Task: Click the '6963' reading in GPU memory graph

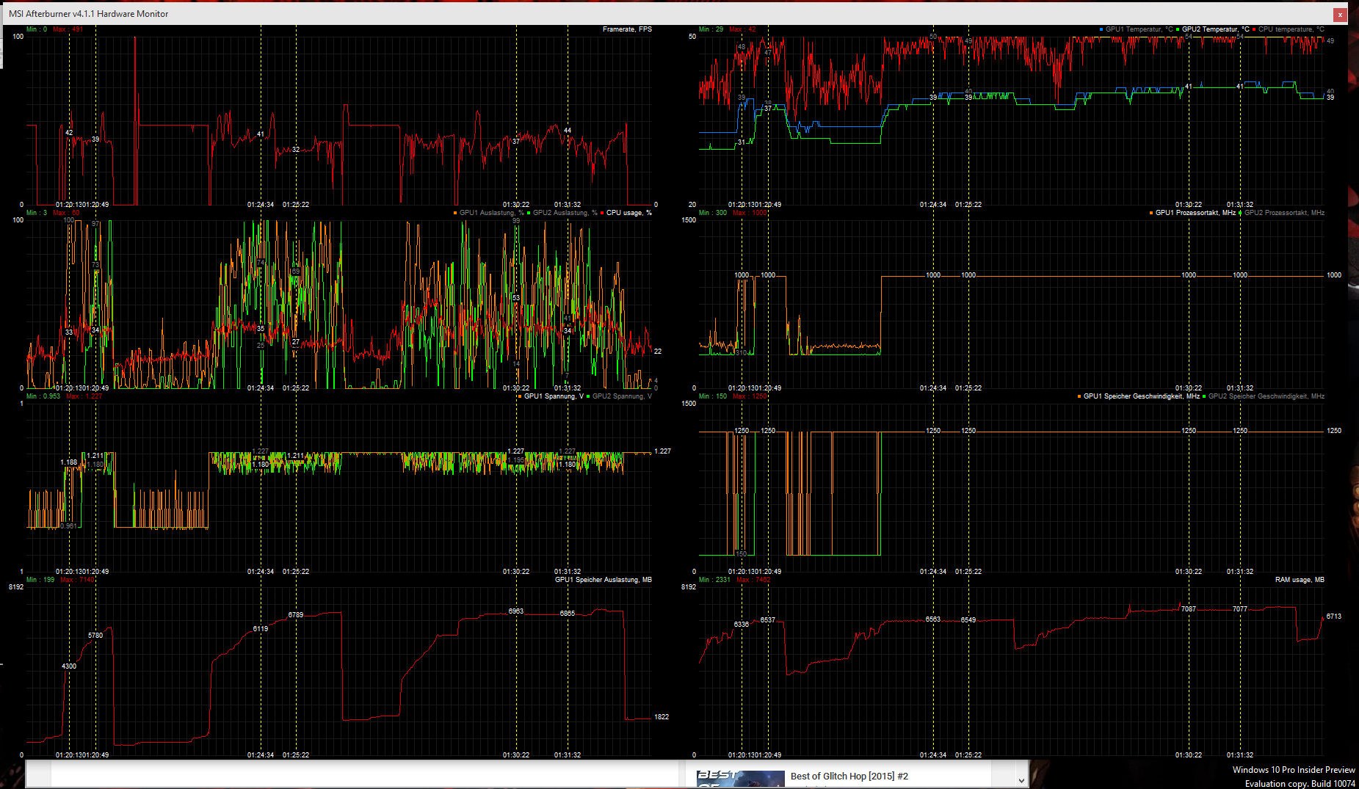Action: pyautogui.click(x=516, y=611)
